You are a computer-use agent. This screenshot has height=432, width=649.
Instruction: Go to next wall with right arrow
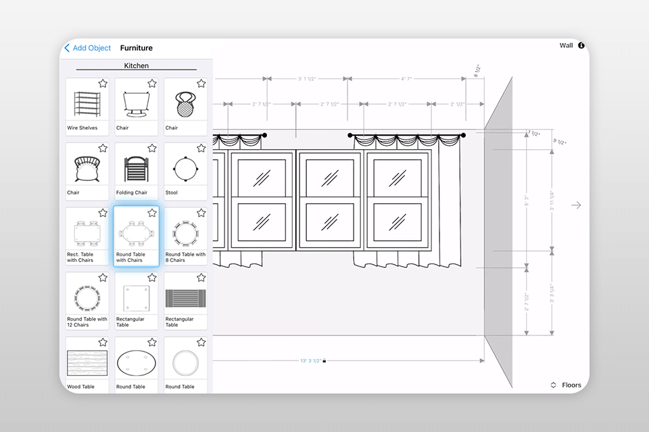(x=576, y=205)
